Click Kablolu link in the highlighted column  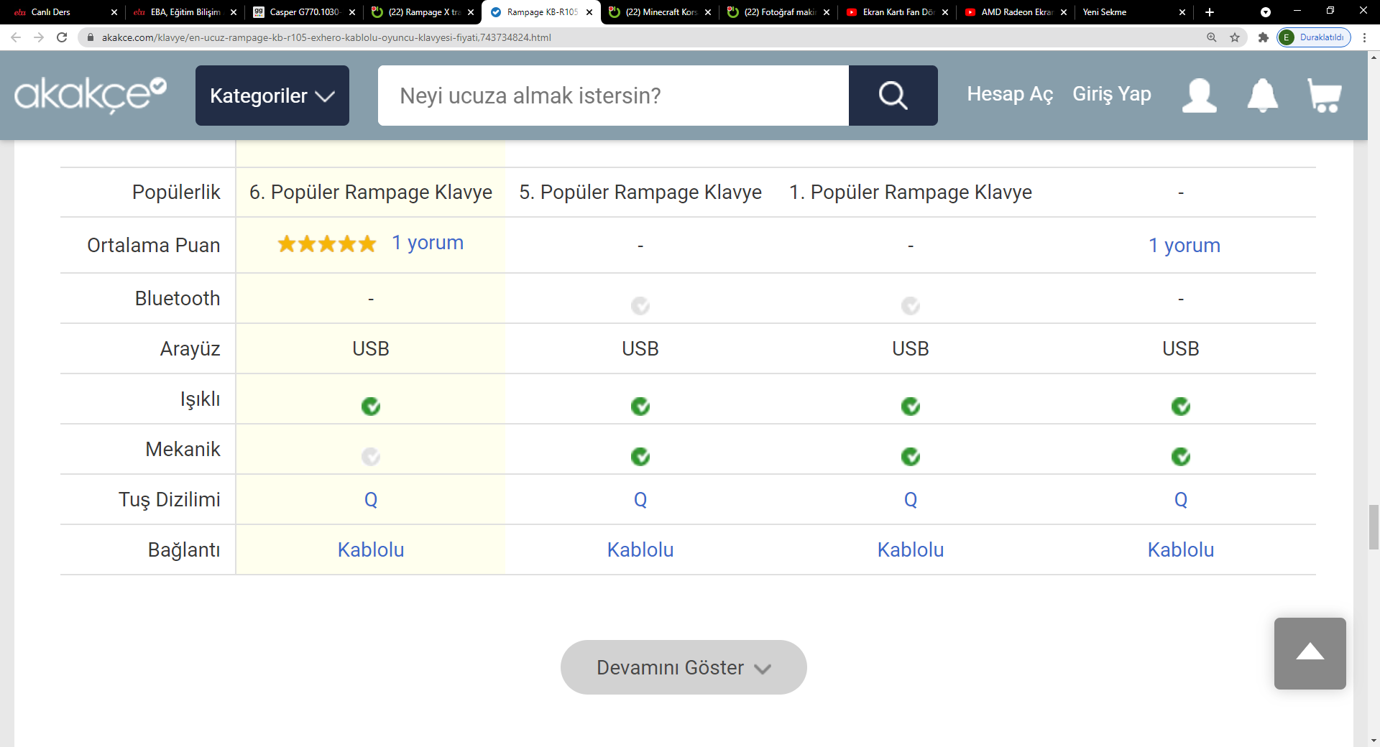[x=371, y=549]
